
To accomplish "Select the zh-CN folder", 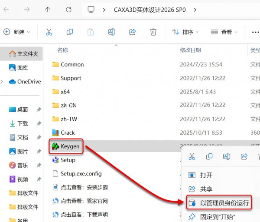I will 64,106.
